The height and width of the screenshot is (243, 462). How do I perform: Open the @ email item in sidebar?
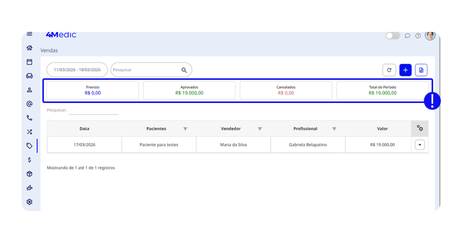click(x=29, y=104)
